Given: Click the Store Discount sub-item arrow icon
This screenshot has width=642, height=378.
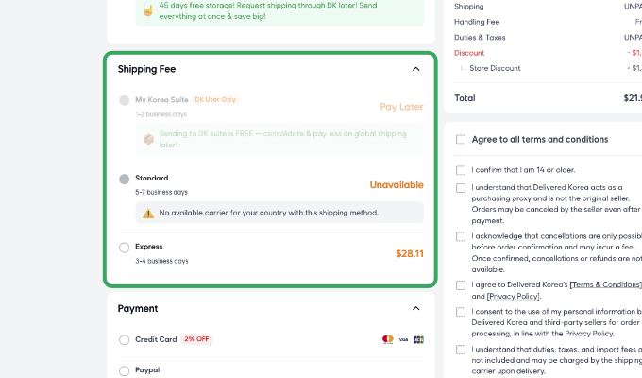Looking at the screenshot, I should click(x=463, y=68).
